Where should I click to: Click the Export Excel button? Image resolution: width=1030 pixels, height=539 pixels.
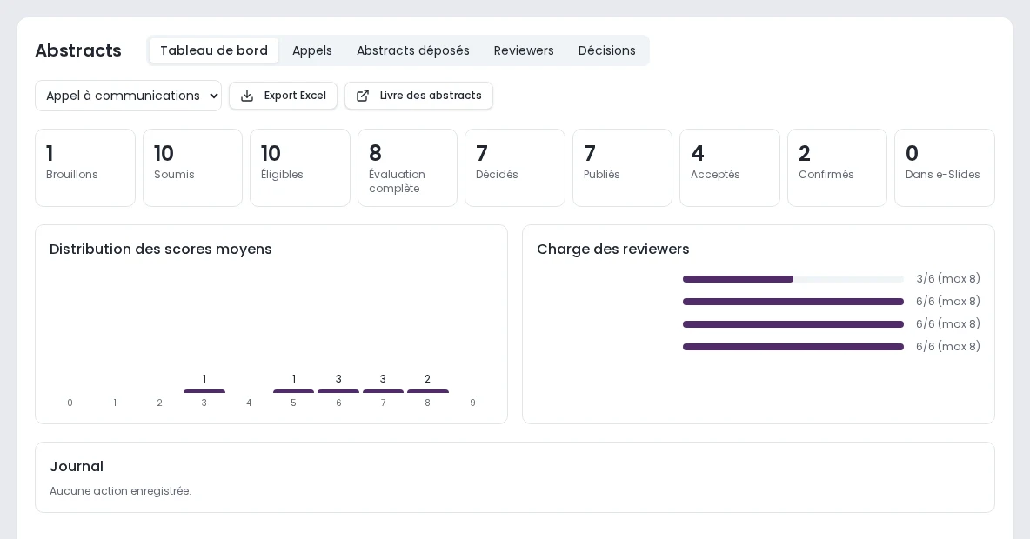pos(283,96)
